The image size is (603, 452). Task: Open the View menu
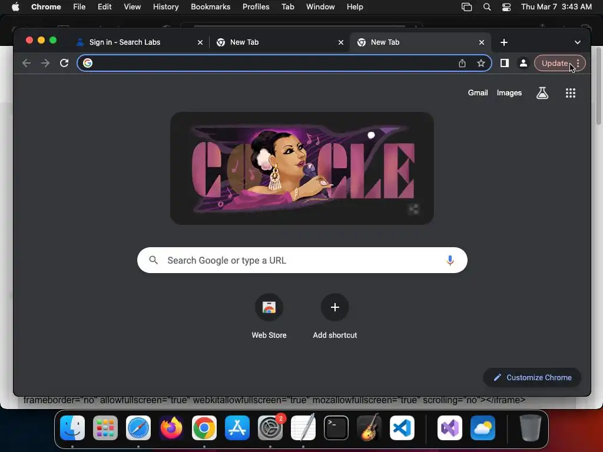(132, 7)
